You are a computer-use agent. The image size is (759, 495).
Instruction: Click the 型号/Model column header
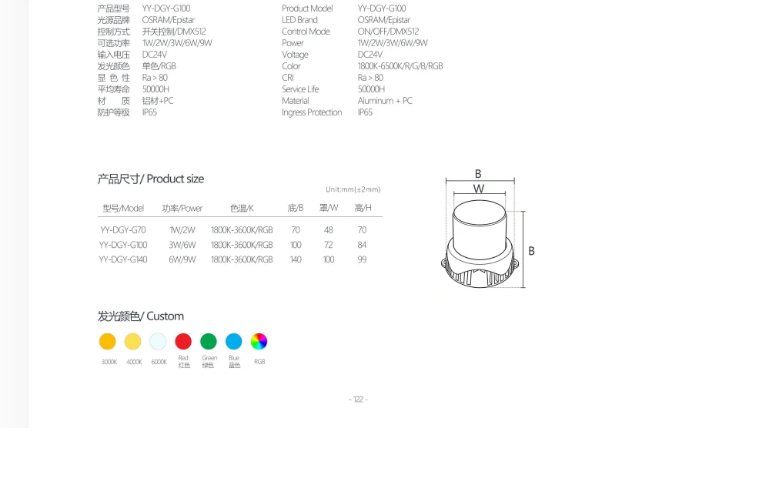123,208
